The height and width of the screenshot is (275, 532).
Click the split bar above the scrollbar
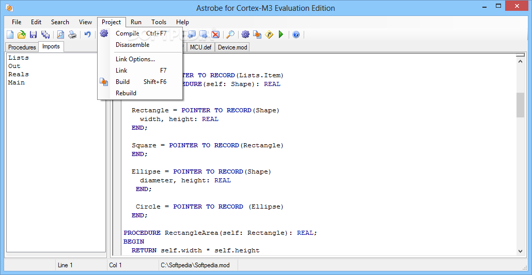pyautogui.click(x=520, y=55)
